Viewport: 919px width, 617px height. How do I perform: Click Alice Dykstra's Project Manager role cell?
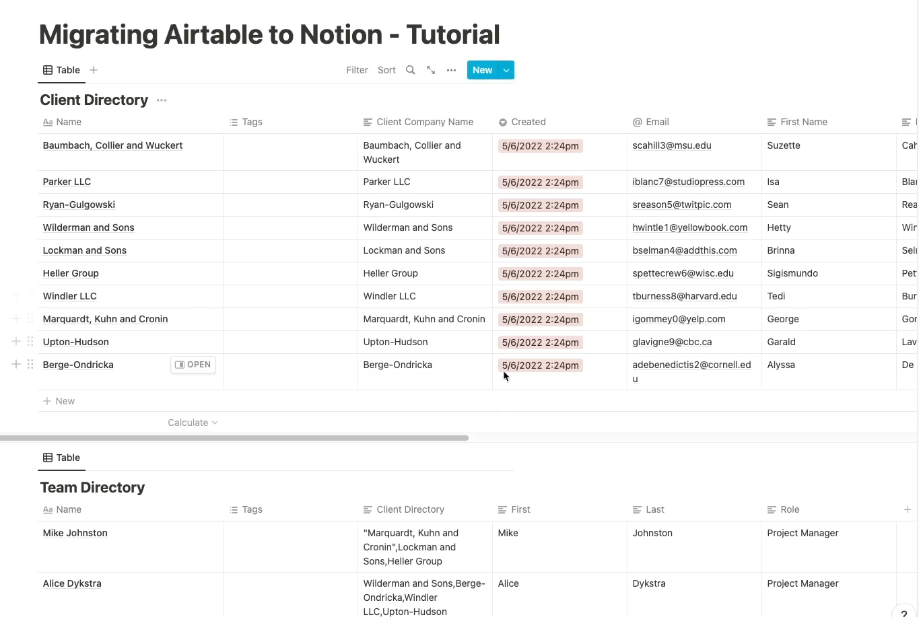coord(829,595)
